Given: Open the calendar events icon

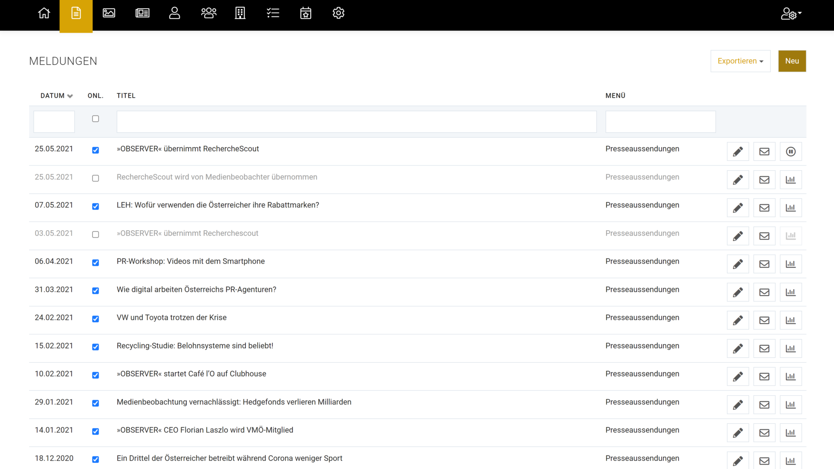Looking at the screenshot, I should coord(306,13).
